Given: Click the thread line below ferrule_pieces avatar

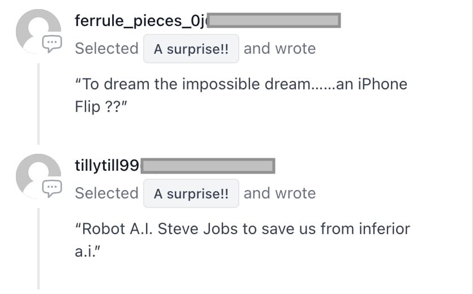Looking at the screenshot, I should pos(38,104).
